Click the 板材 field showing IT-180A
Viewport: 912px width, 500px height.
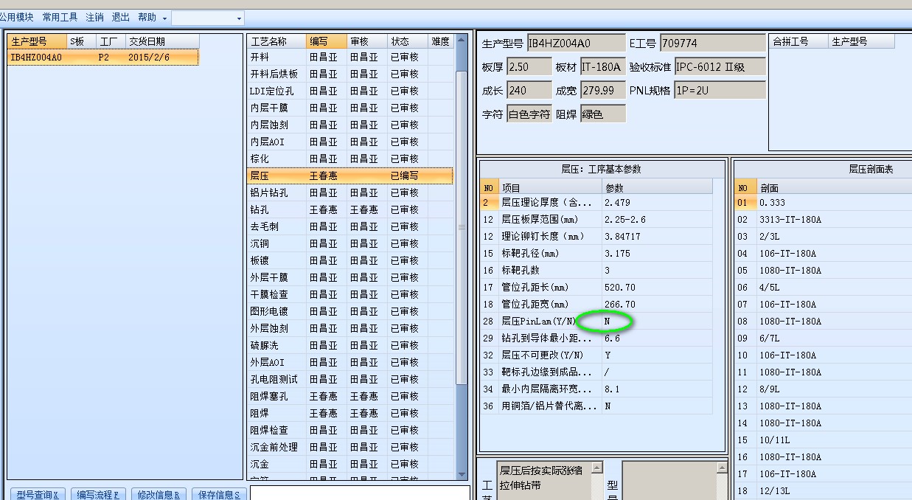tap(602, 67)
